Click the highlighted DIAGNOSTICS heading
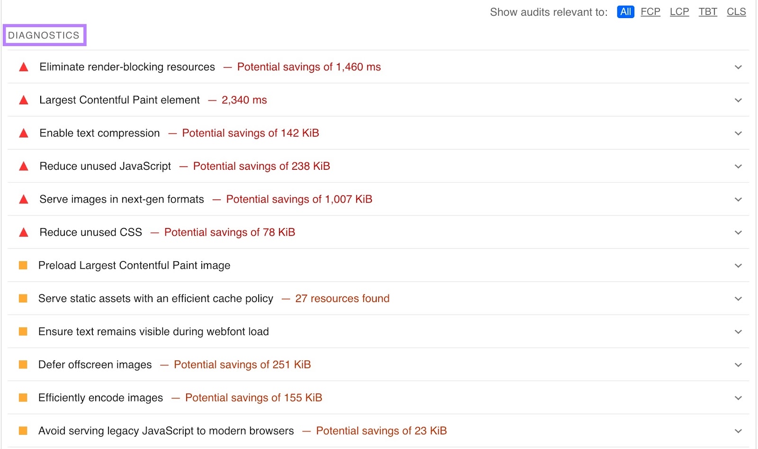Screen dimensions: 758x449 (44, 35)
